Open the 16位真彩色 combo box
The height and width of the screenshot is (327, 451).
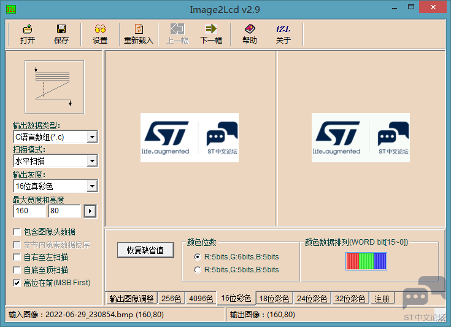click(55, 186)
